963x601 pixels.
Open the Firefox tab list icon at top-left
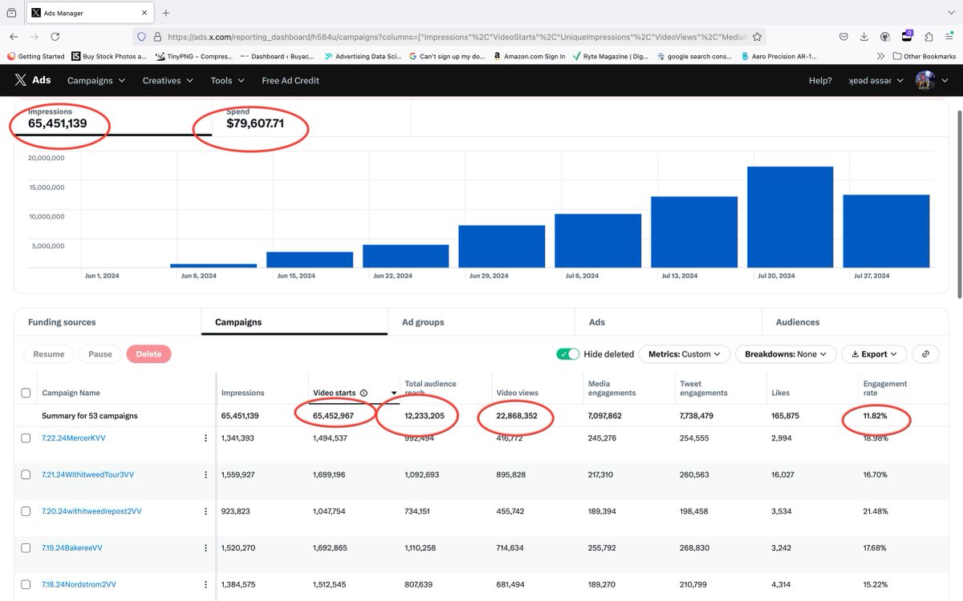11,13
